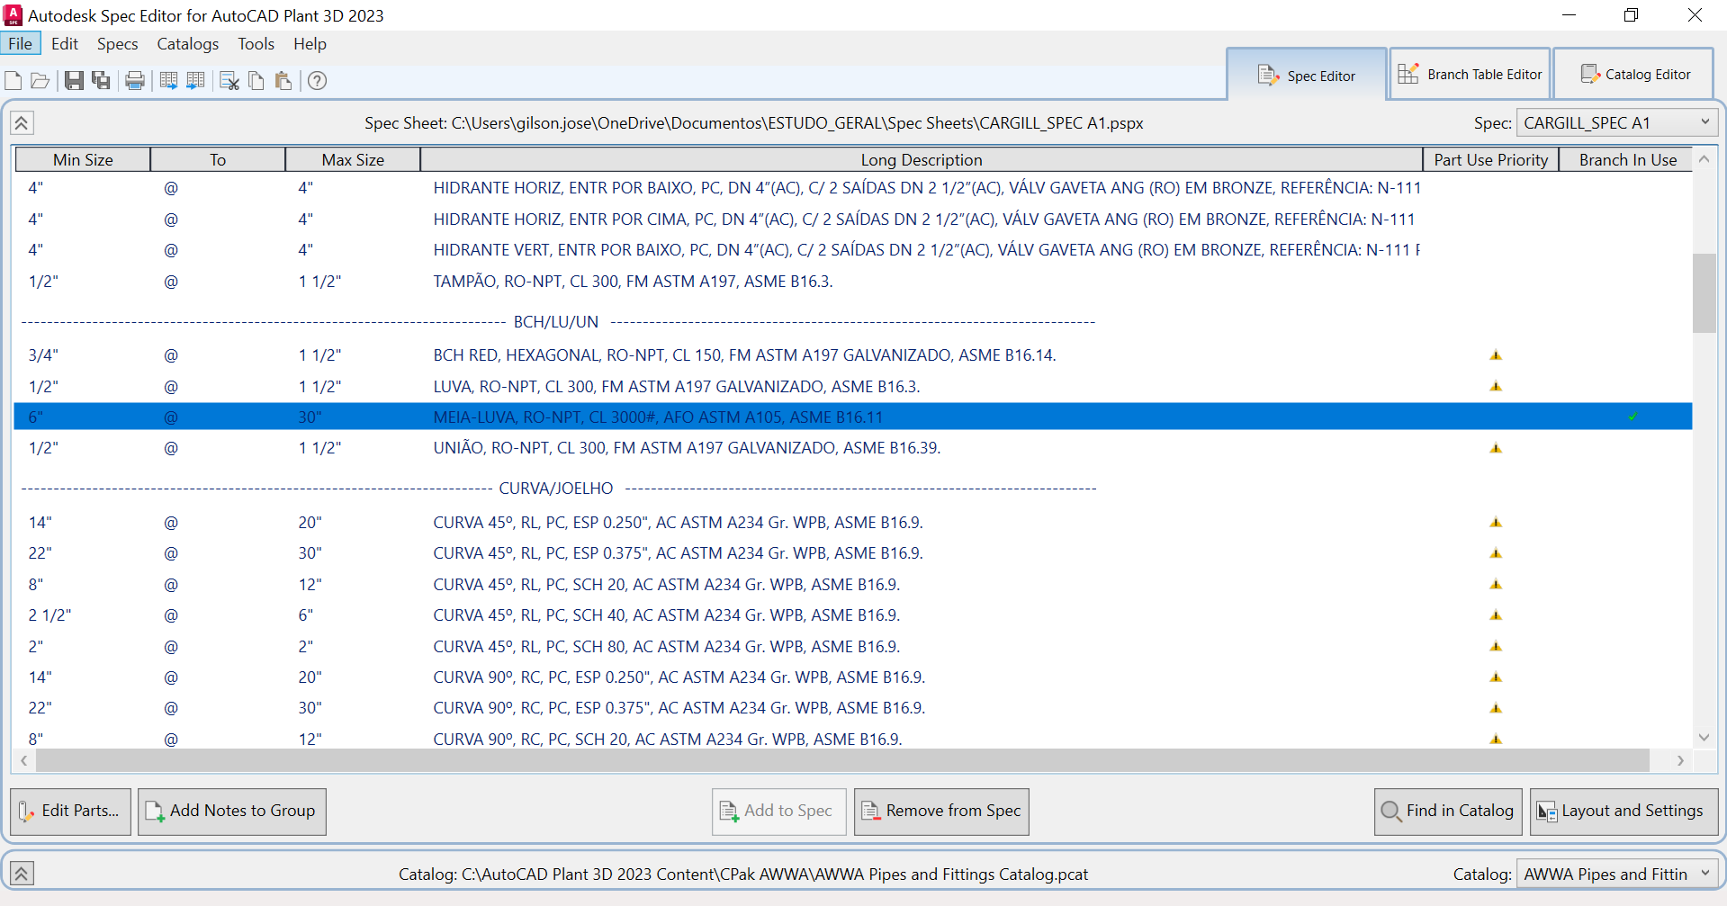Viewport: 1727px width, 906px height.
Task: Click Add Notes to Group button
Action: (x=232, y=812)
